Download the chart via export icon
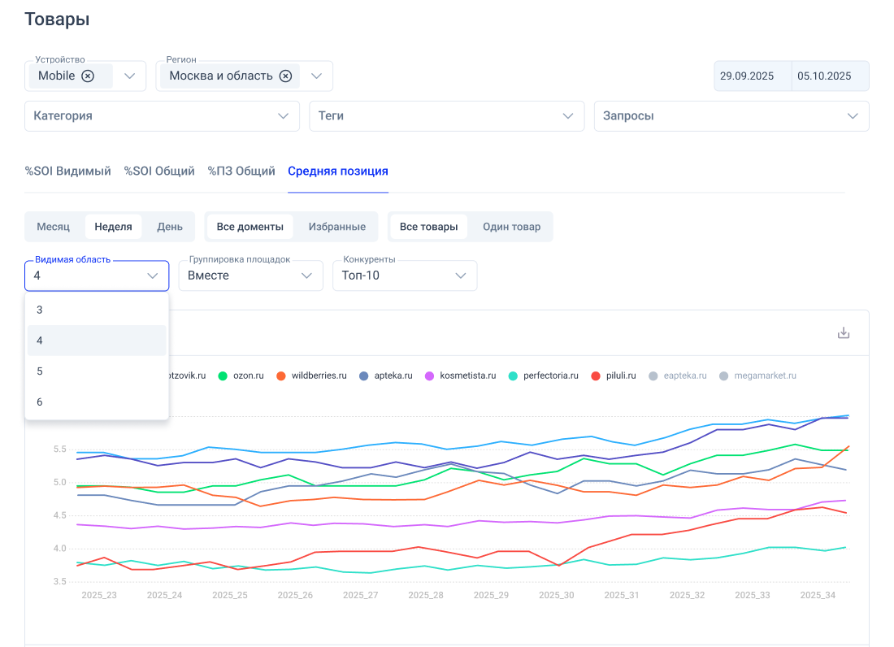Viewport: 894px width, 647px height. pos(844,332)
